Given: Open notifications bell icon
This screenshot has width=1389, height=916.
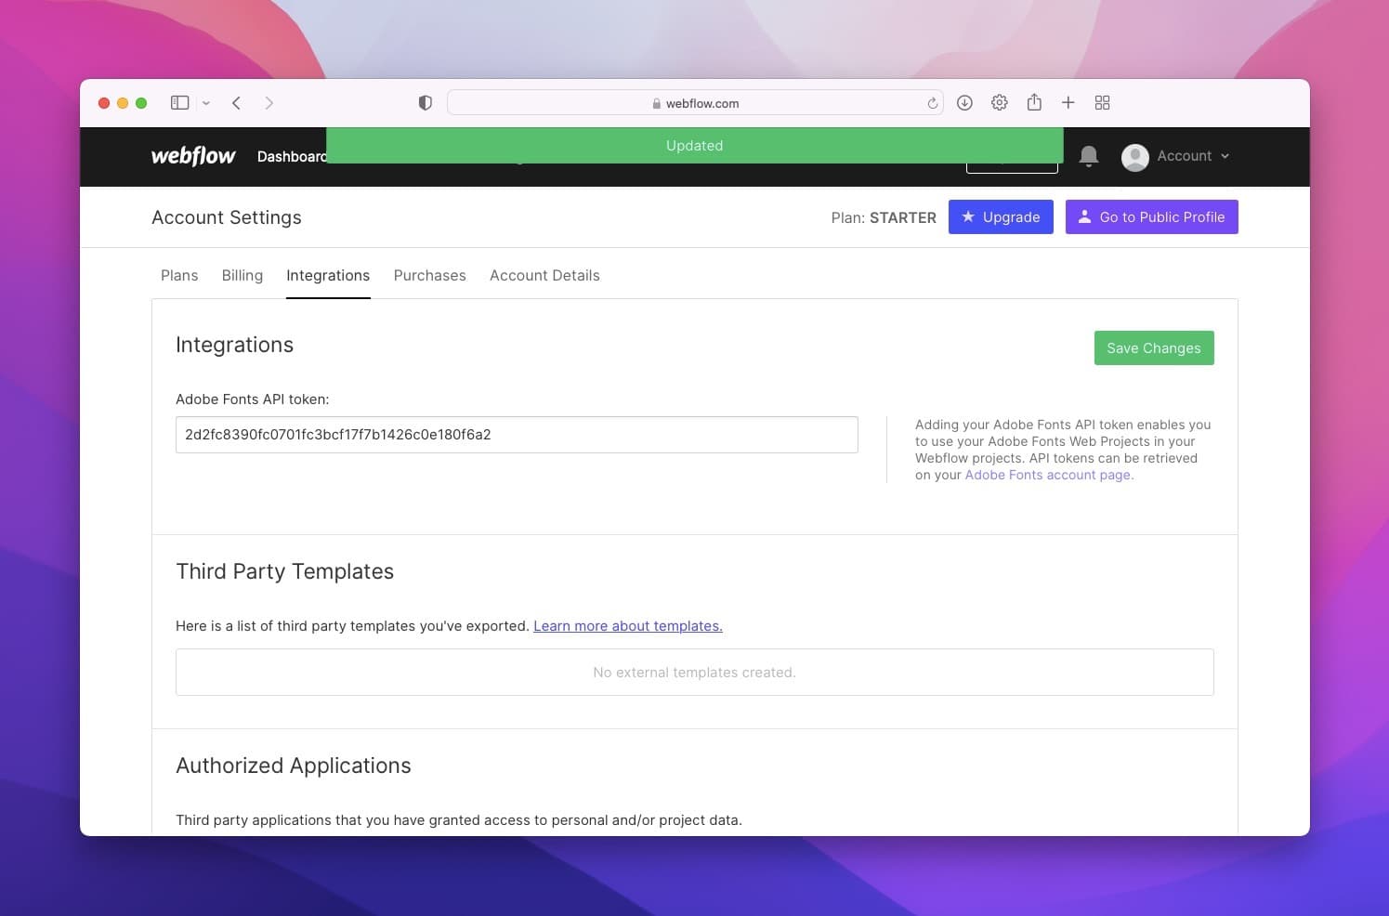Looking at the screenshot, I should (x=1089, y=156).
